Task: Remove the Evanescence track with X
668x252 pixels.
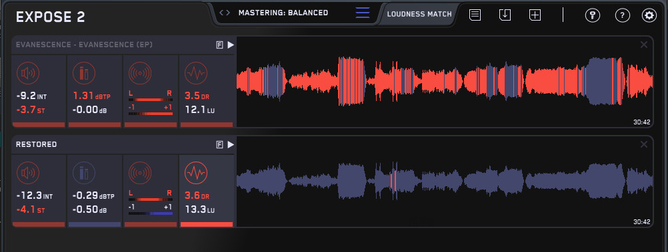Action: [x=644, y=45]
